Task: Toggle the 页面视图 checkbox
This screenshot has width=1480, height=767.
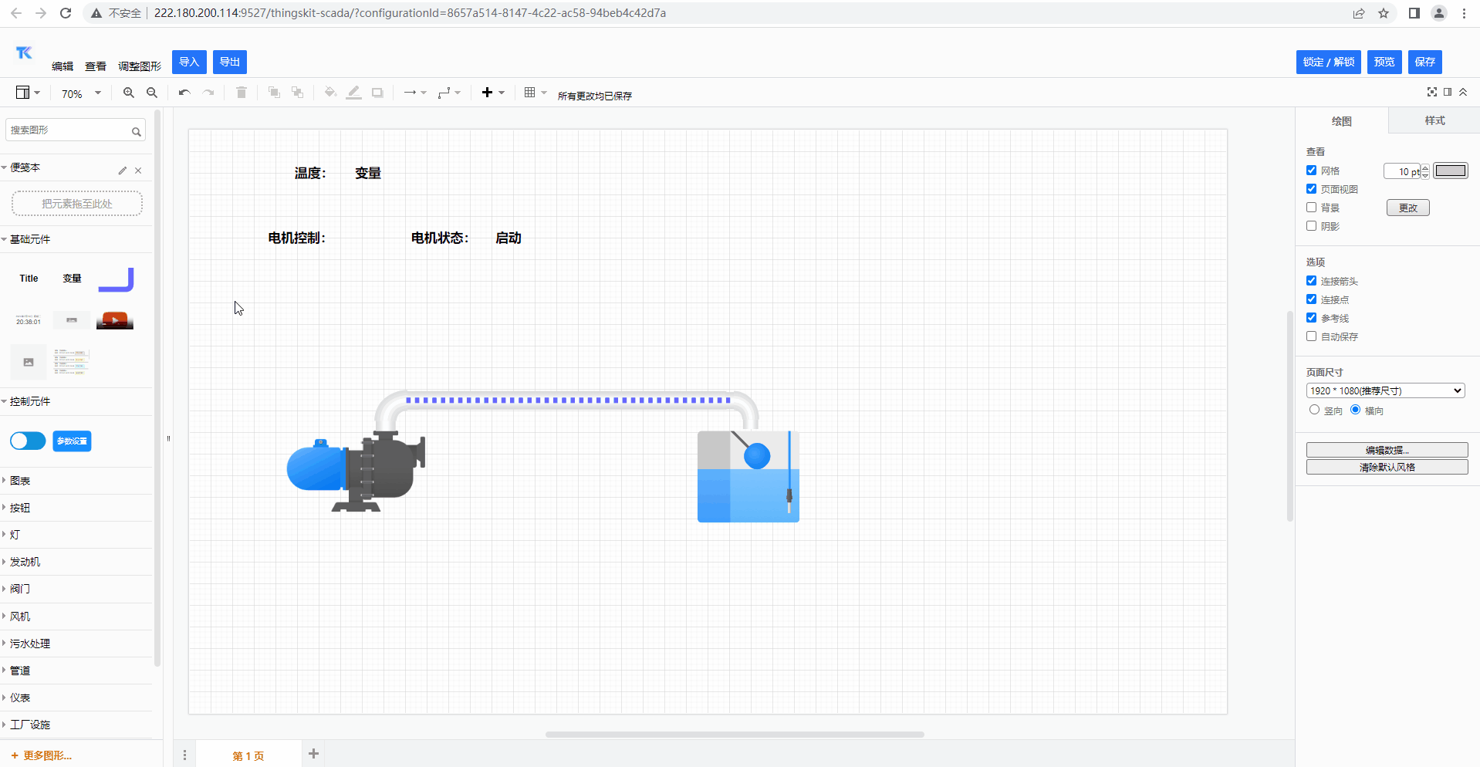Action: pos(1311,189)
